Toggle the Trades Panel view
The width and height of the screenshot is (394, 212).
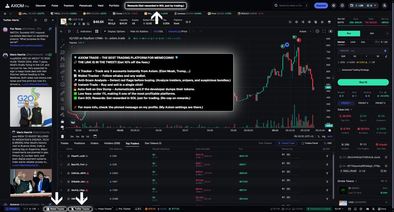coord(310,143)
